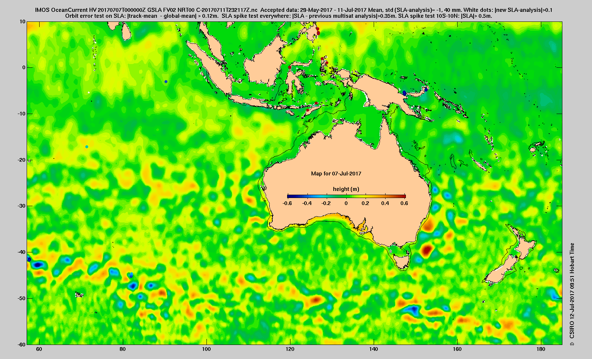Click the '-0.4' colorbar tick label
592x359 pixels.
click(x=307, y=203)
